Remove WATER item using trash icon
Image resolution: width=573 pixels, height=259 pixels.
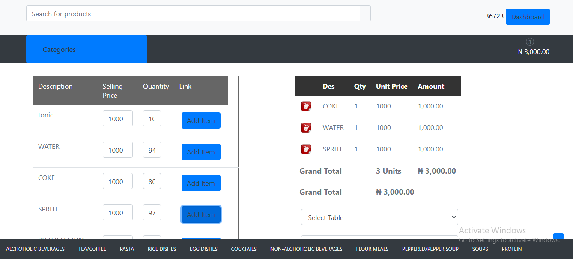pos(306,128)
